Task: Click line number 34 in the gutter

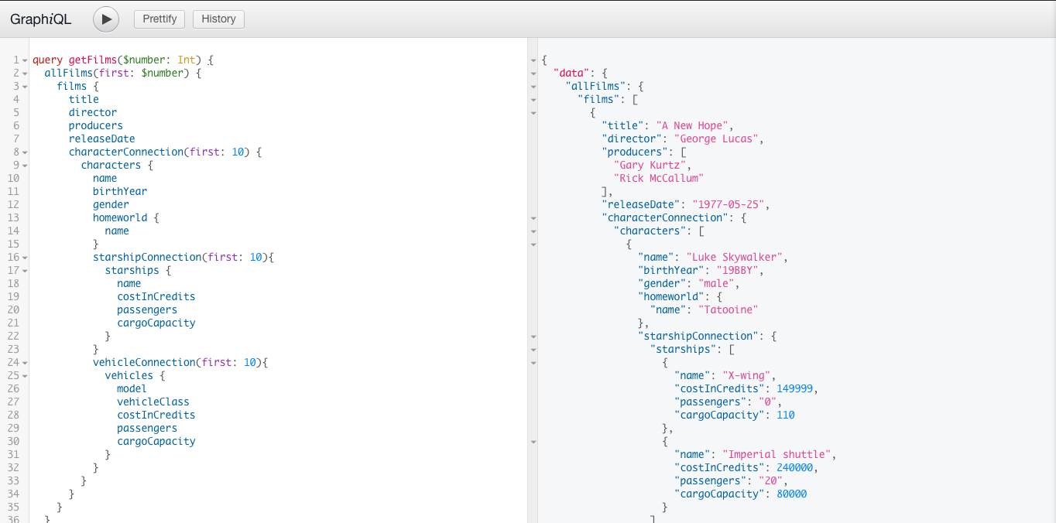Action: coord(13,494)
